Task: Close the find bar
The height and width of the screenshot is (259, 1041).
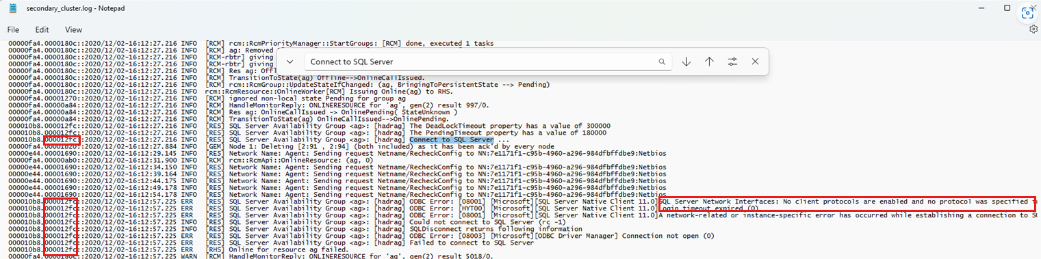Action: 755,62
